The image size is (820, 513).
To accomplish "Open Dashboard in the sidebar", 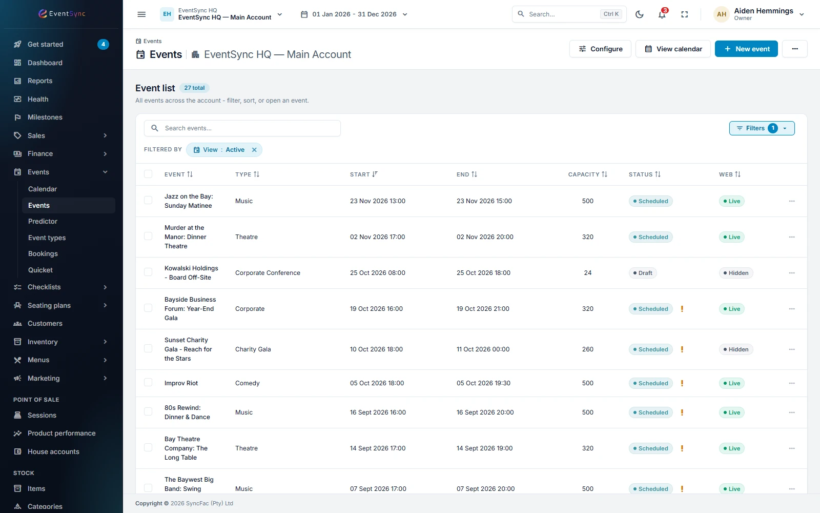I will coord(61,63).
